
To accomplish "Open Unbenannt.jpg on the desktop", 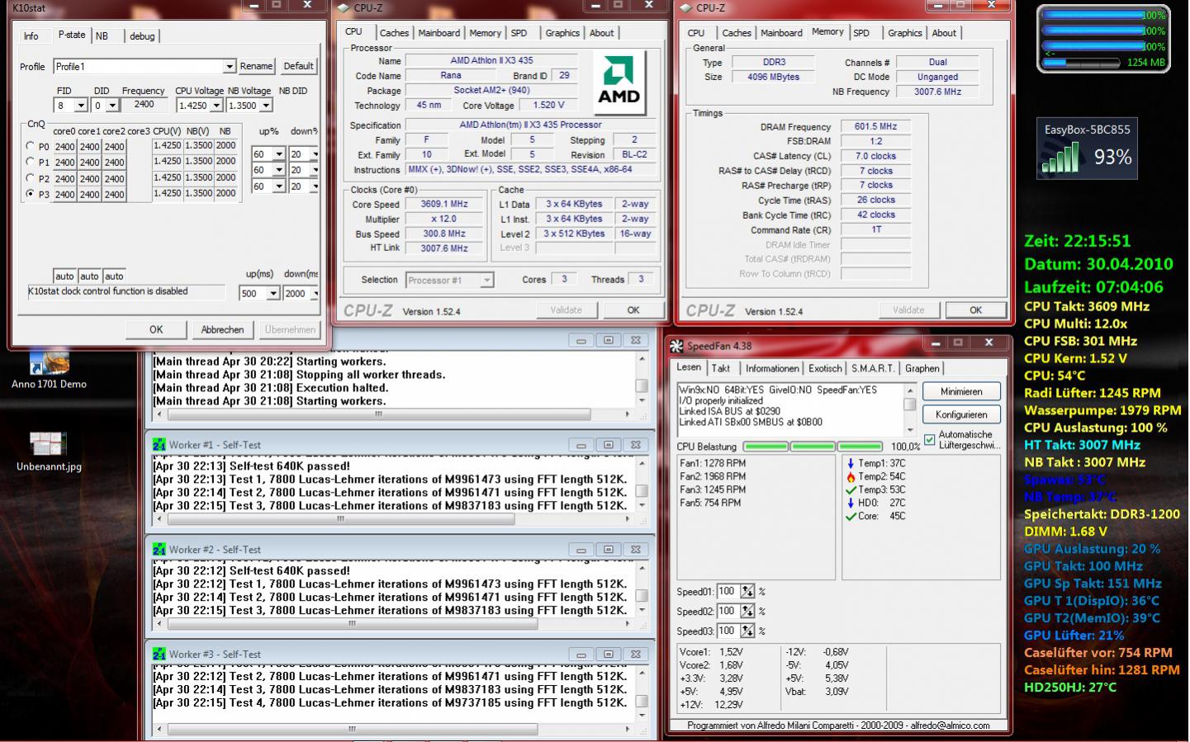I will click(49, 450).
